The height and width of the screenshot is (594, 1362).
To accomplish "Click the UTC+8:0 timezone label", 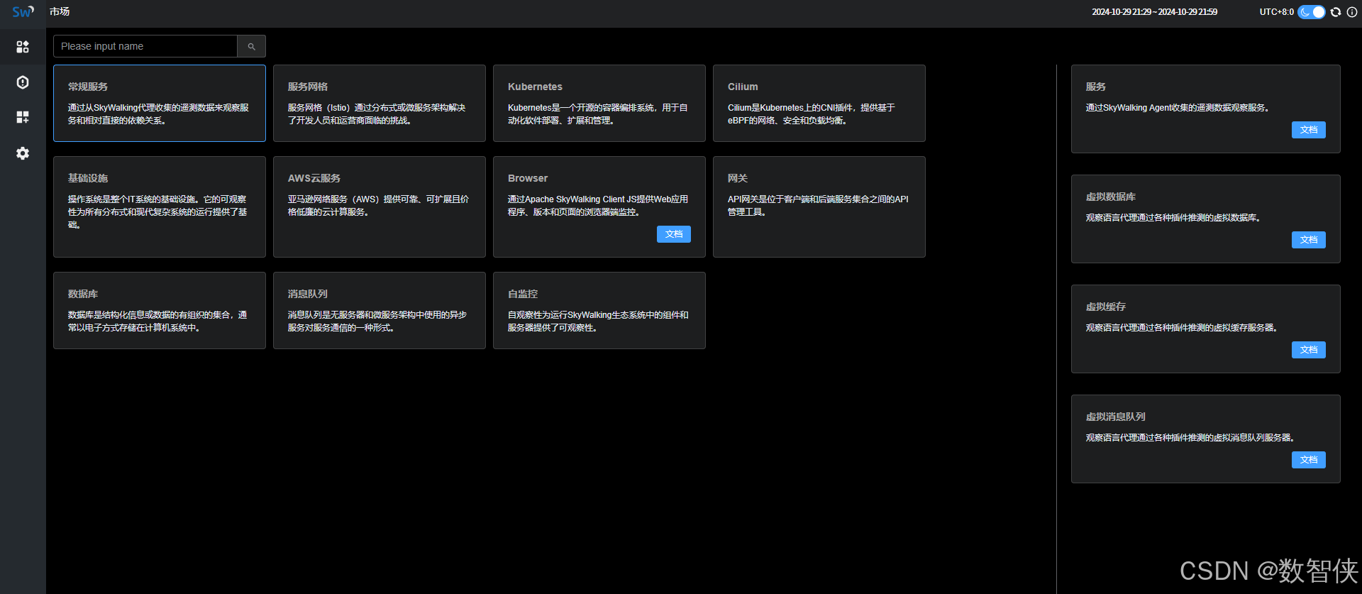I will coord(1276,12).
